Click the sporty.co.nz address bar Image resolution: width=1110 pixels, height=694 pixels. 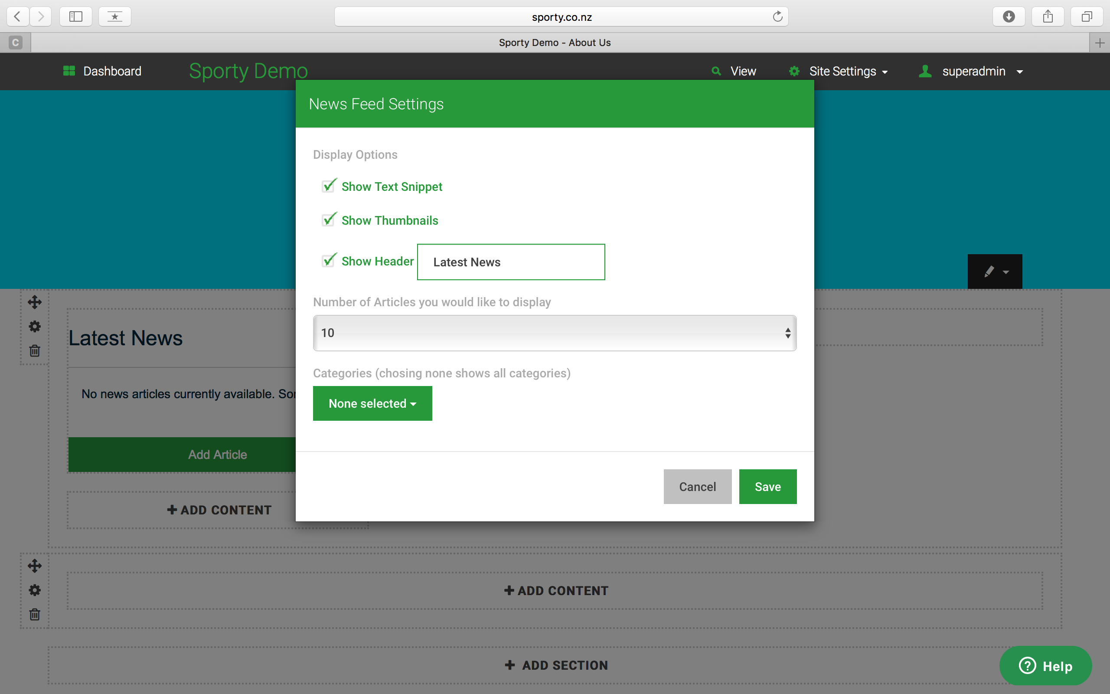(561, 17)
